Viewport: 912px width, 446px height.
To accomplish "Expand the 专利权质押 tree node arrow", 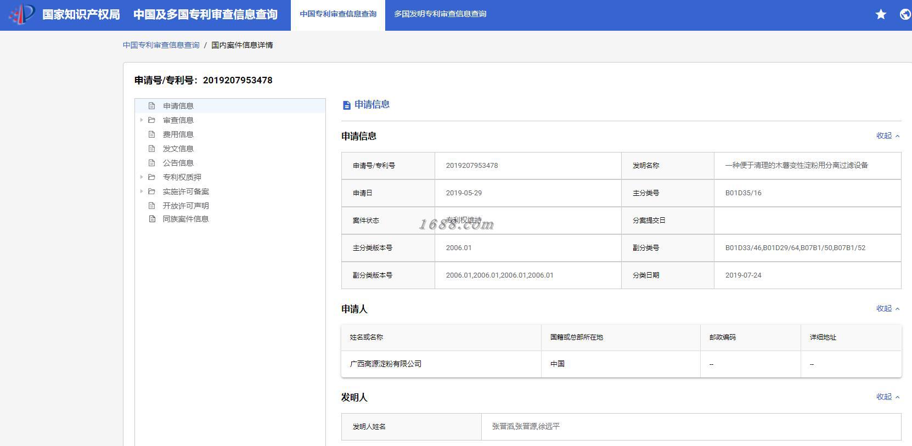I will [x=141, y=177].
